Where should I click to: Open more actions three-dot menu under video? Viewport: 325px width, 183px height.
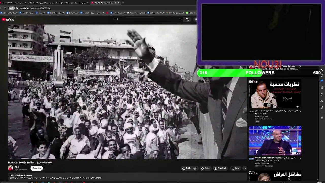[245, 168]
